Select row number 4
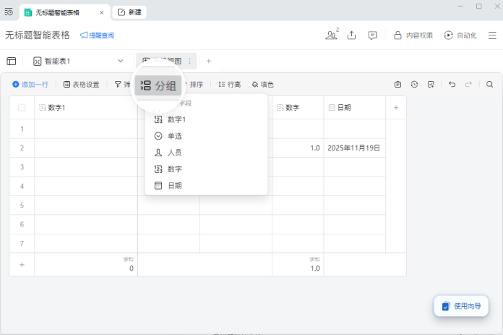The width and height of the screenshot is (503, 335). [x=22, y=186]
